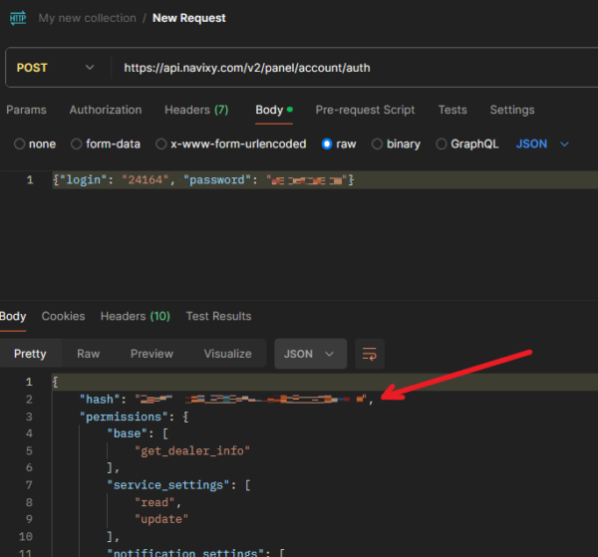
Task: Click the "read" value in response
Action: click(x=154, y=502)
